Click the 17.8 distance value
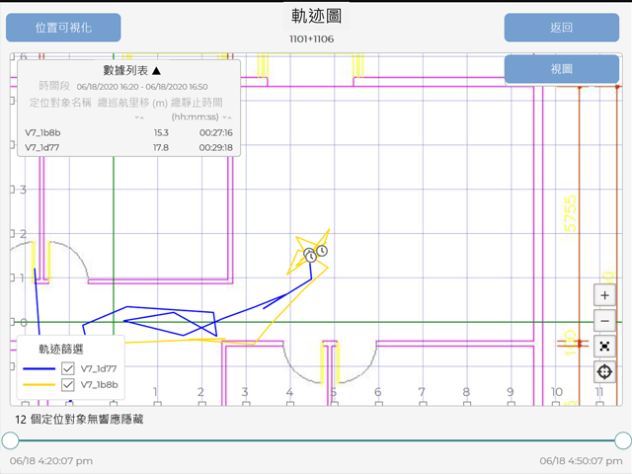632x474 pixels. point(161,147)
